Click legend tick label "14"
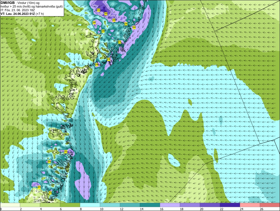This screenshot has height=211, width=280. tap(142, 209)
